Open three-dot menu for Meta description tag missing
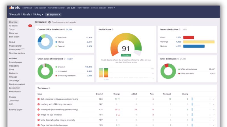The height and width of the screenshot is (127, 227). (210, 120)
